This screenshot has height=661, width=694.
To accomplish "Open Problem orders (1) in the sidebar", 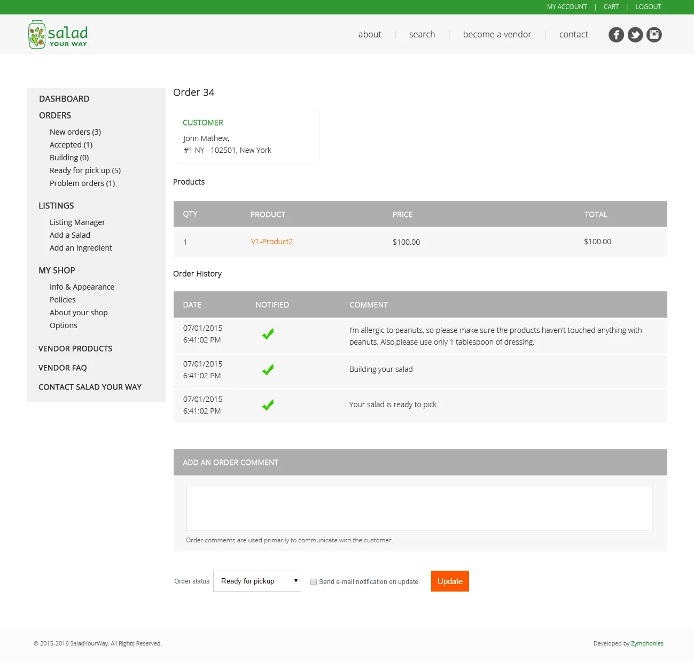I will point(82,183).
